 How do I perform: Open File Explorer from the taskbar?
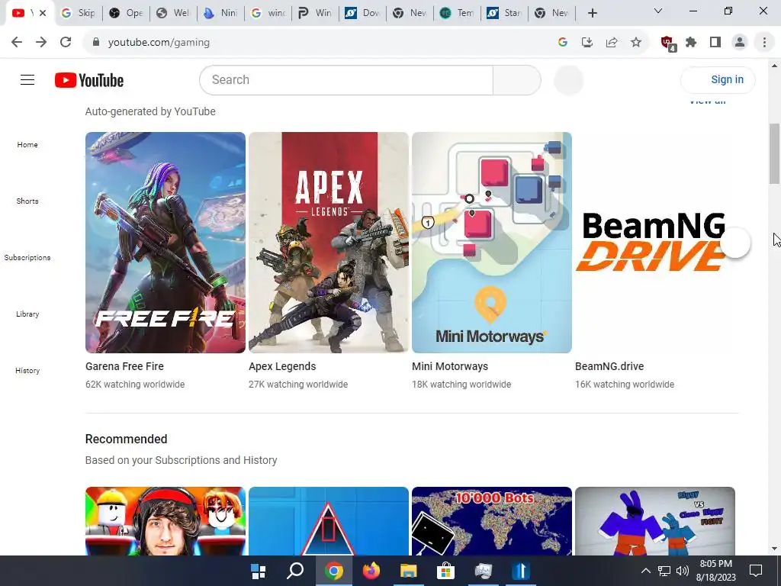409,571
